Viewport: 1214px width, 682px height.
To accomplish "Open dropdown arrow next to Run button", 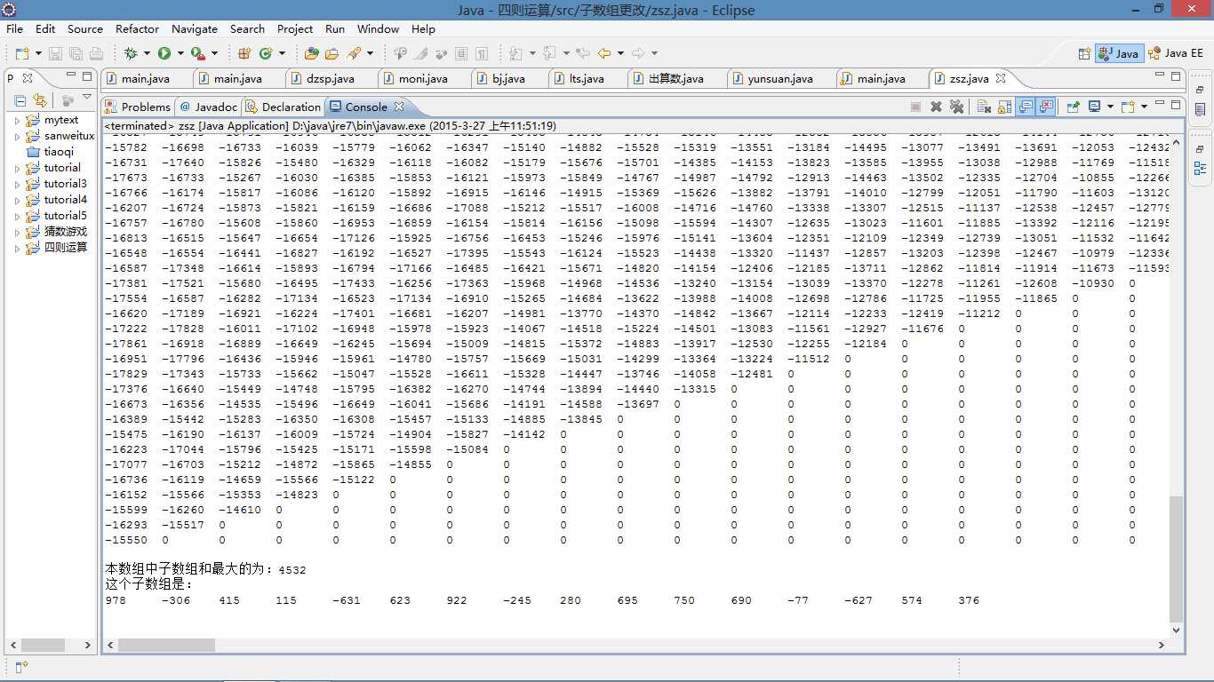I will 180,53.
